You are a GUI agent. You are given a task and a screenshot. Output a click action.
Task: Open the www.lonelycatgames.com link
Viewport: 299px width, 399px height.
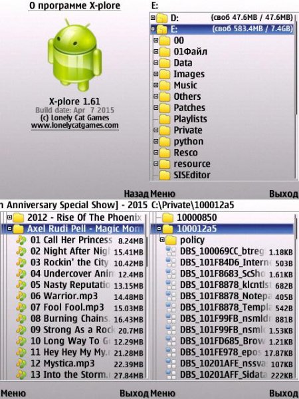pyautogui.click(x=74, y=125)
